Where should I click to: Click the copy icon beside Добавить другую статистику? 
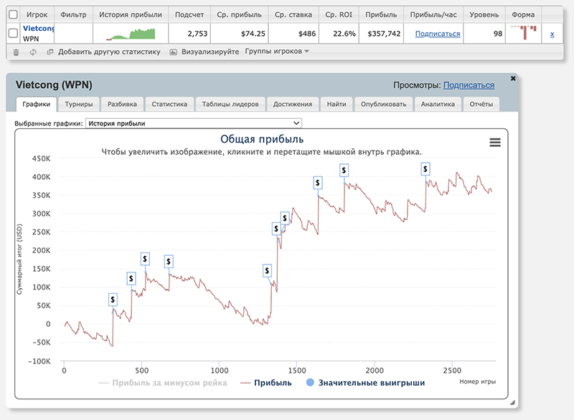point(50,52)
